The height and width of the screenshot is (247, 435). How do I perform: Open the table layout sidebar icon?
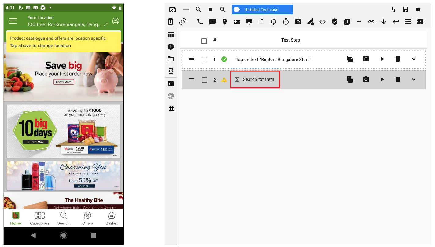click(x=171, y=35)
